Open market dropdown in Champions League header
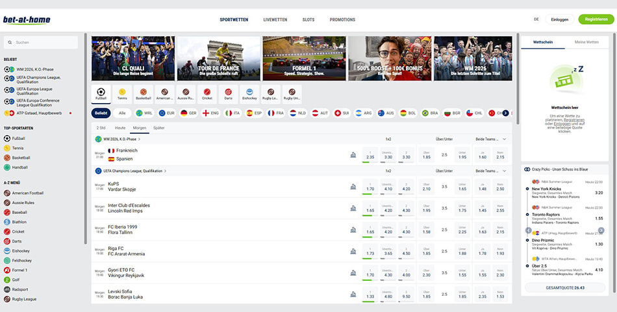 click(505, 171)
